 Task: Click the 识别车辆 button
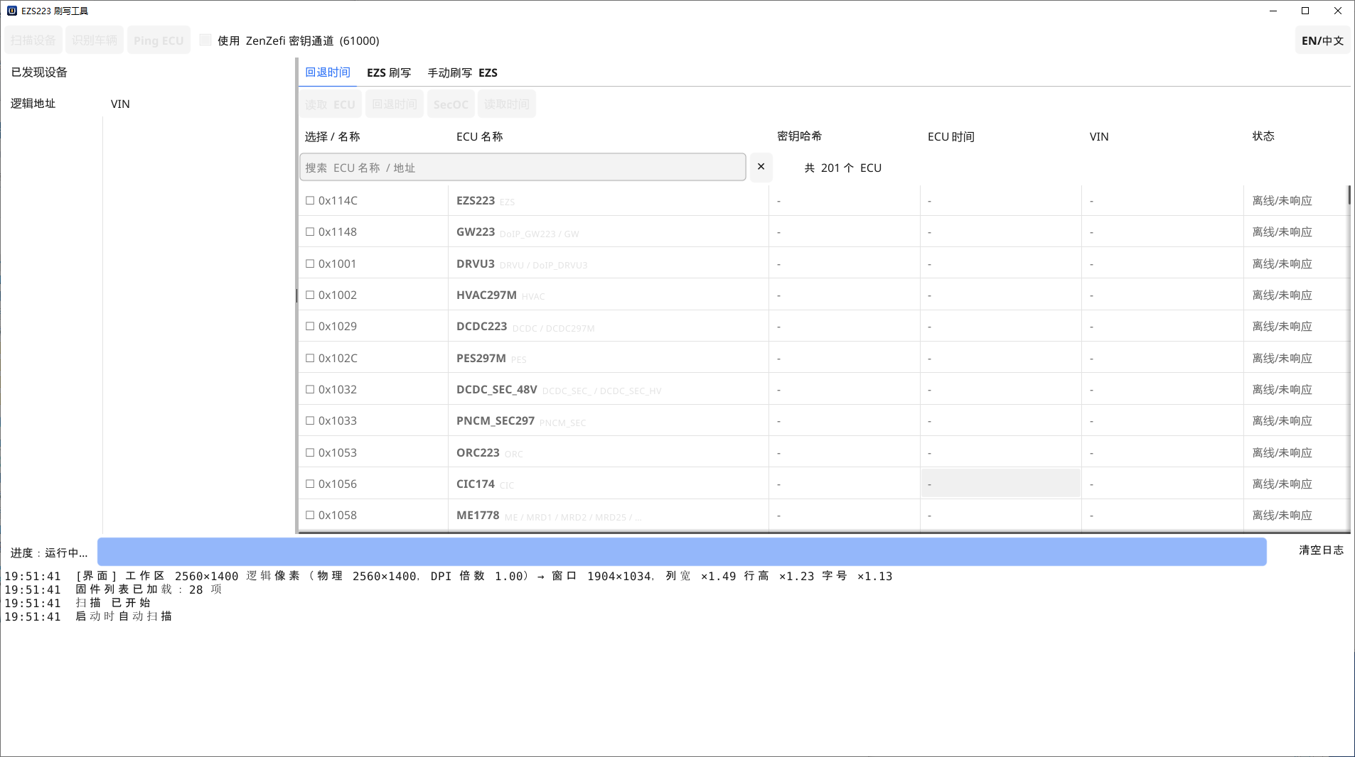click(x=95, y=40)
